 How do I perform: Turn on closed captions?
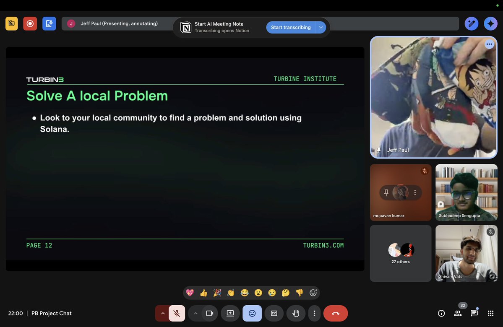[x=274, y=313]
